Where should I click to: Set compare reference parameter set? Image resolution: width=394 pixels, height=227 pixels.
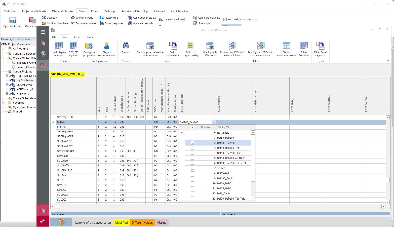(150, 49)
